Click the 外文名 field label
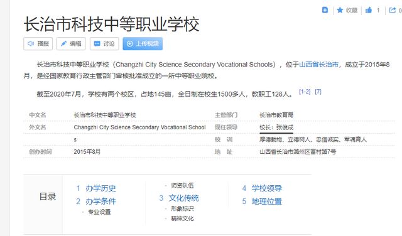 pos(38,127)
